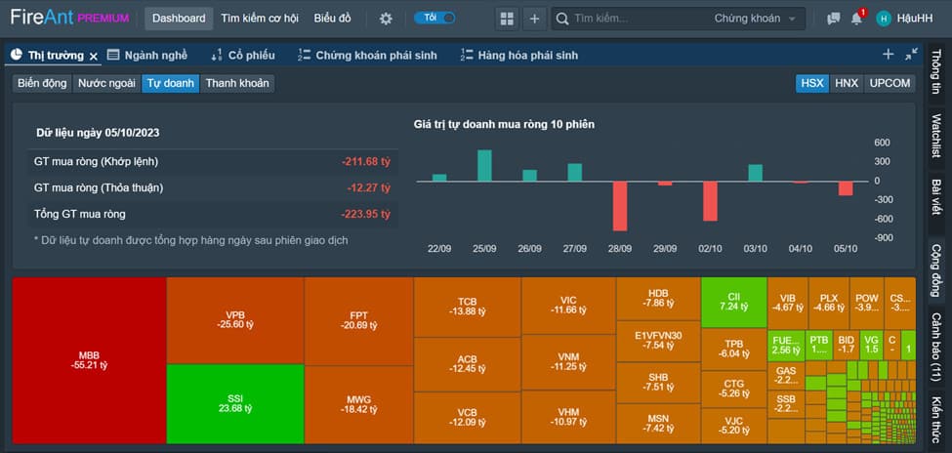Select the UPCOM exchange option

[x=890, y=83]
